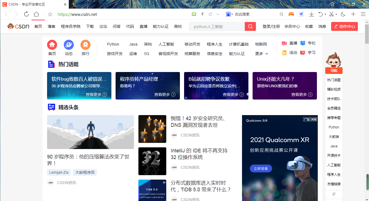Open the orange game controller icon

(x=291, y=14)
